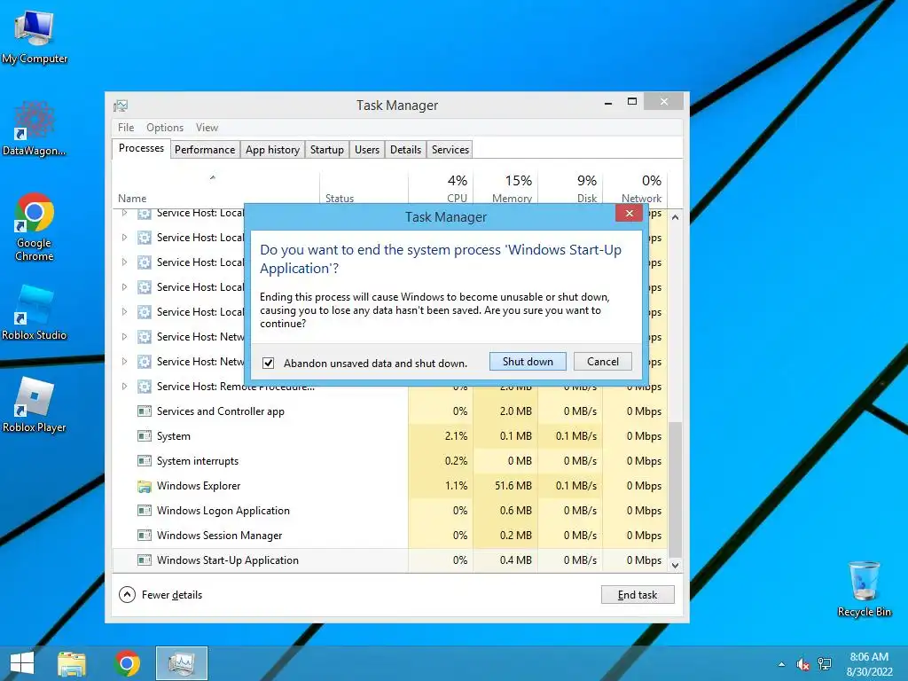This screenshot has height=681, width=908.
Task: Open the Recycle Bin
Action: (x=864, y=589)
